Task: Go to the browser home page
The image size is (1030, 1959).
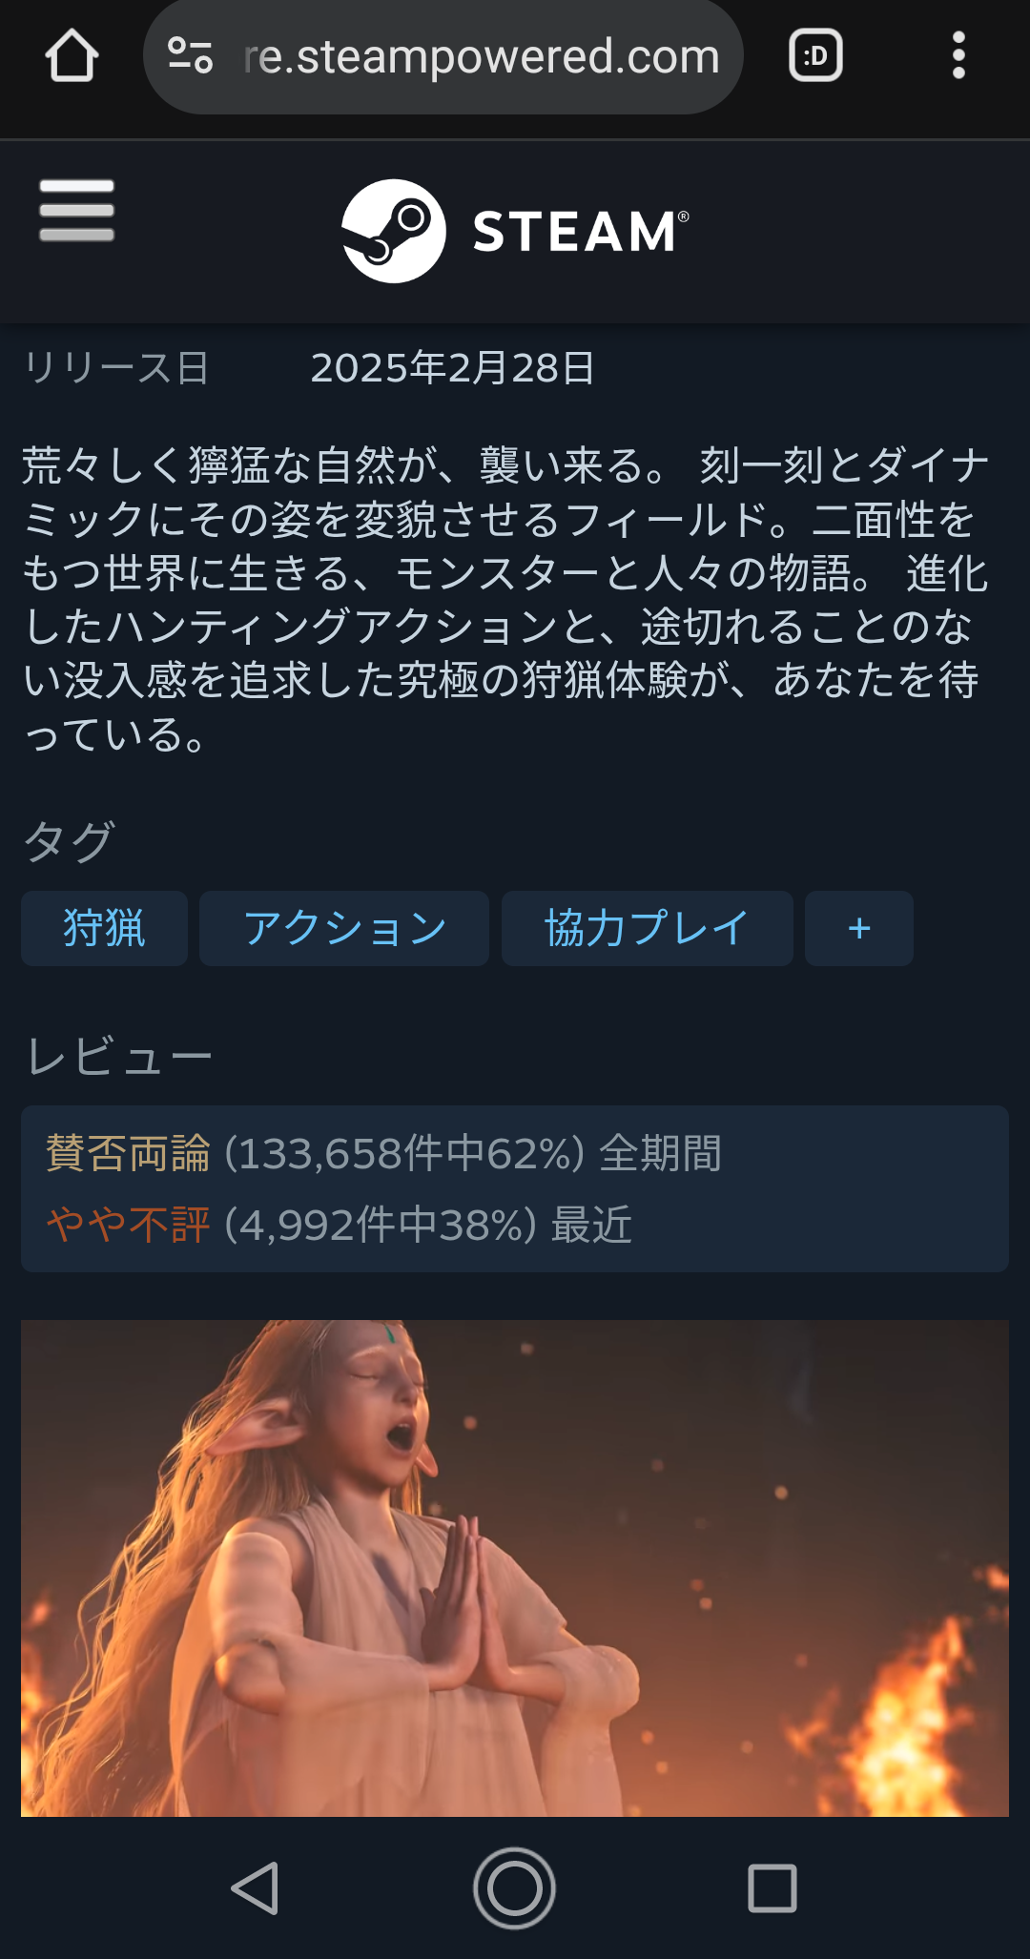Action: [x=72, y=56]
